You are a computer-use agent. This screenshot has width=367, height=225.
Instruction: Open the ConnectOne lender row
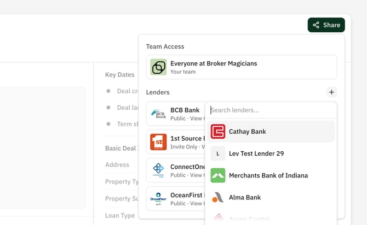click(x=175, y=170)
